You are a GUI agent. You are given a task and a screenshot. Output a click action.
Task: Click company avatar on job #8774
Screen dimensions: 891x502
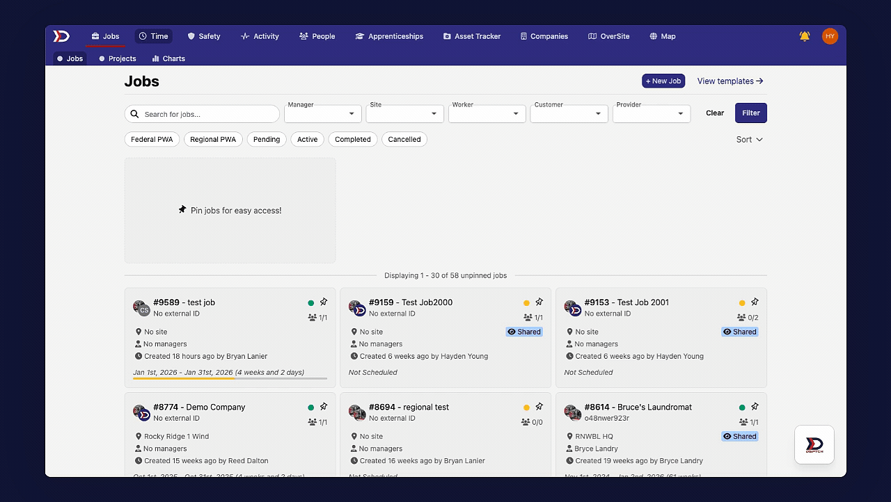pyautogui.click(x=141, y=413)
